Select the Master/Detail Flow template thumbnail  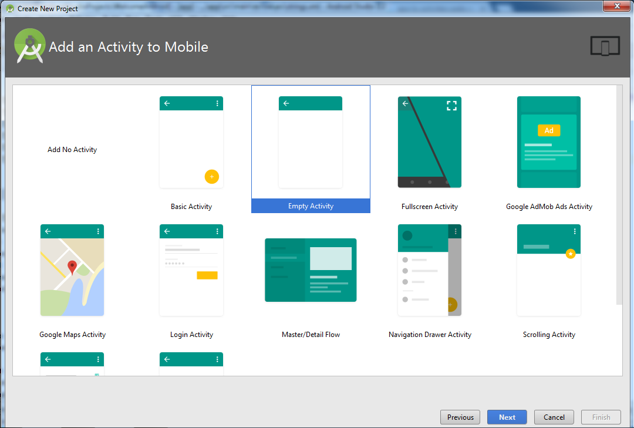click(x=311, y=270)
